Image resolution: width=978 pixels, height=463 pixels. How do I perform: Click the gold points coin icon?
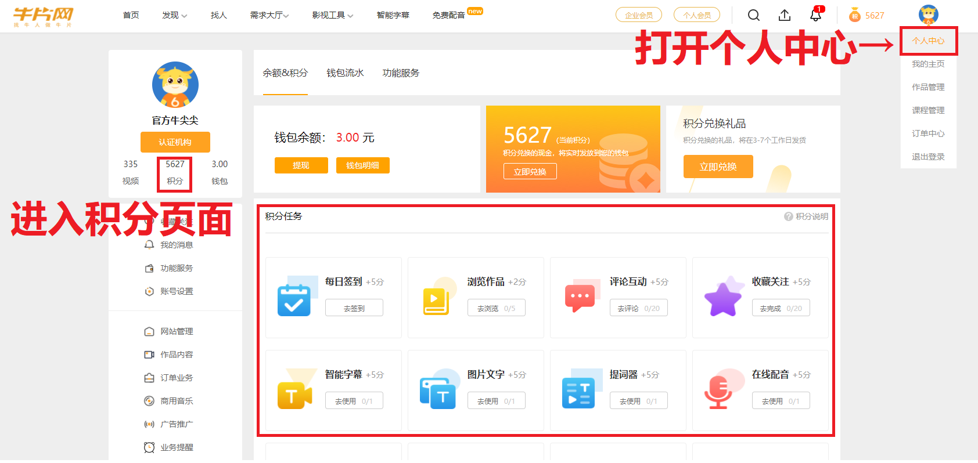coord(854,15)
